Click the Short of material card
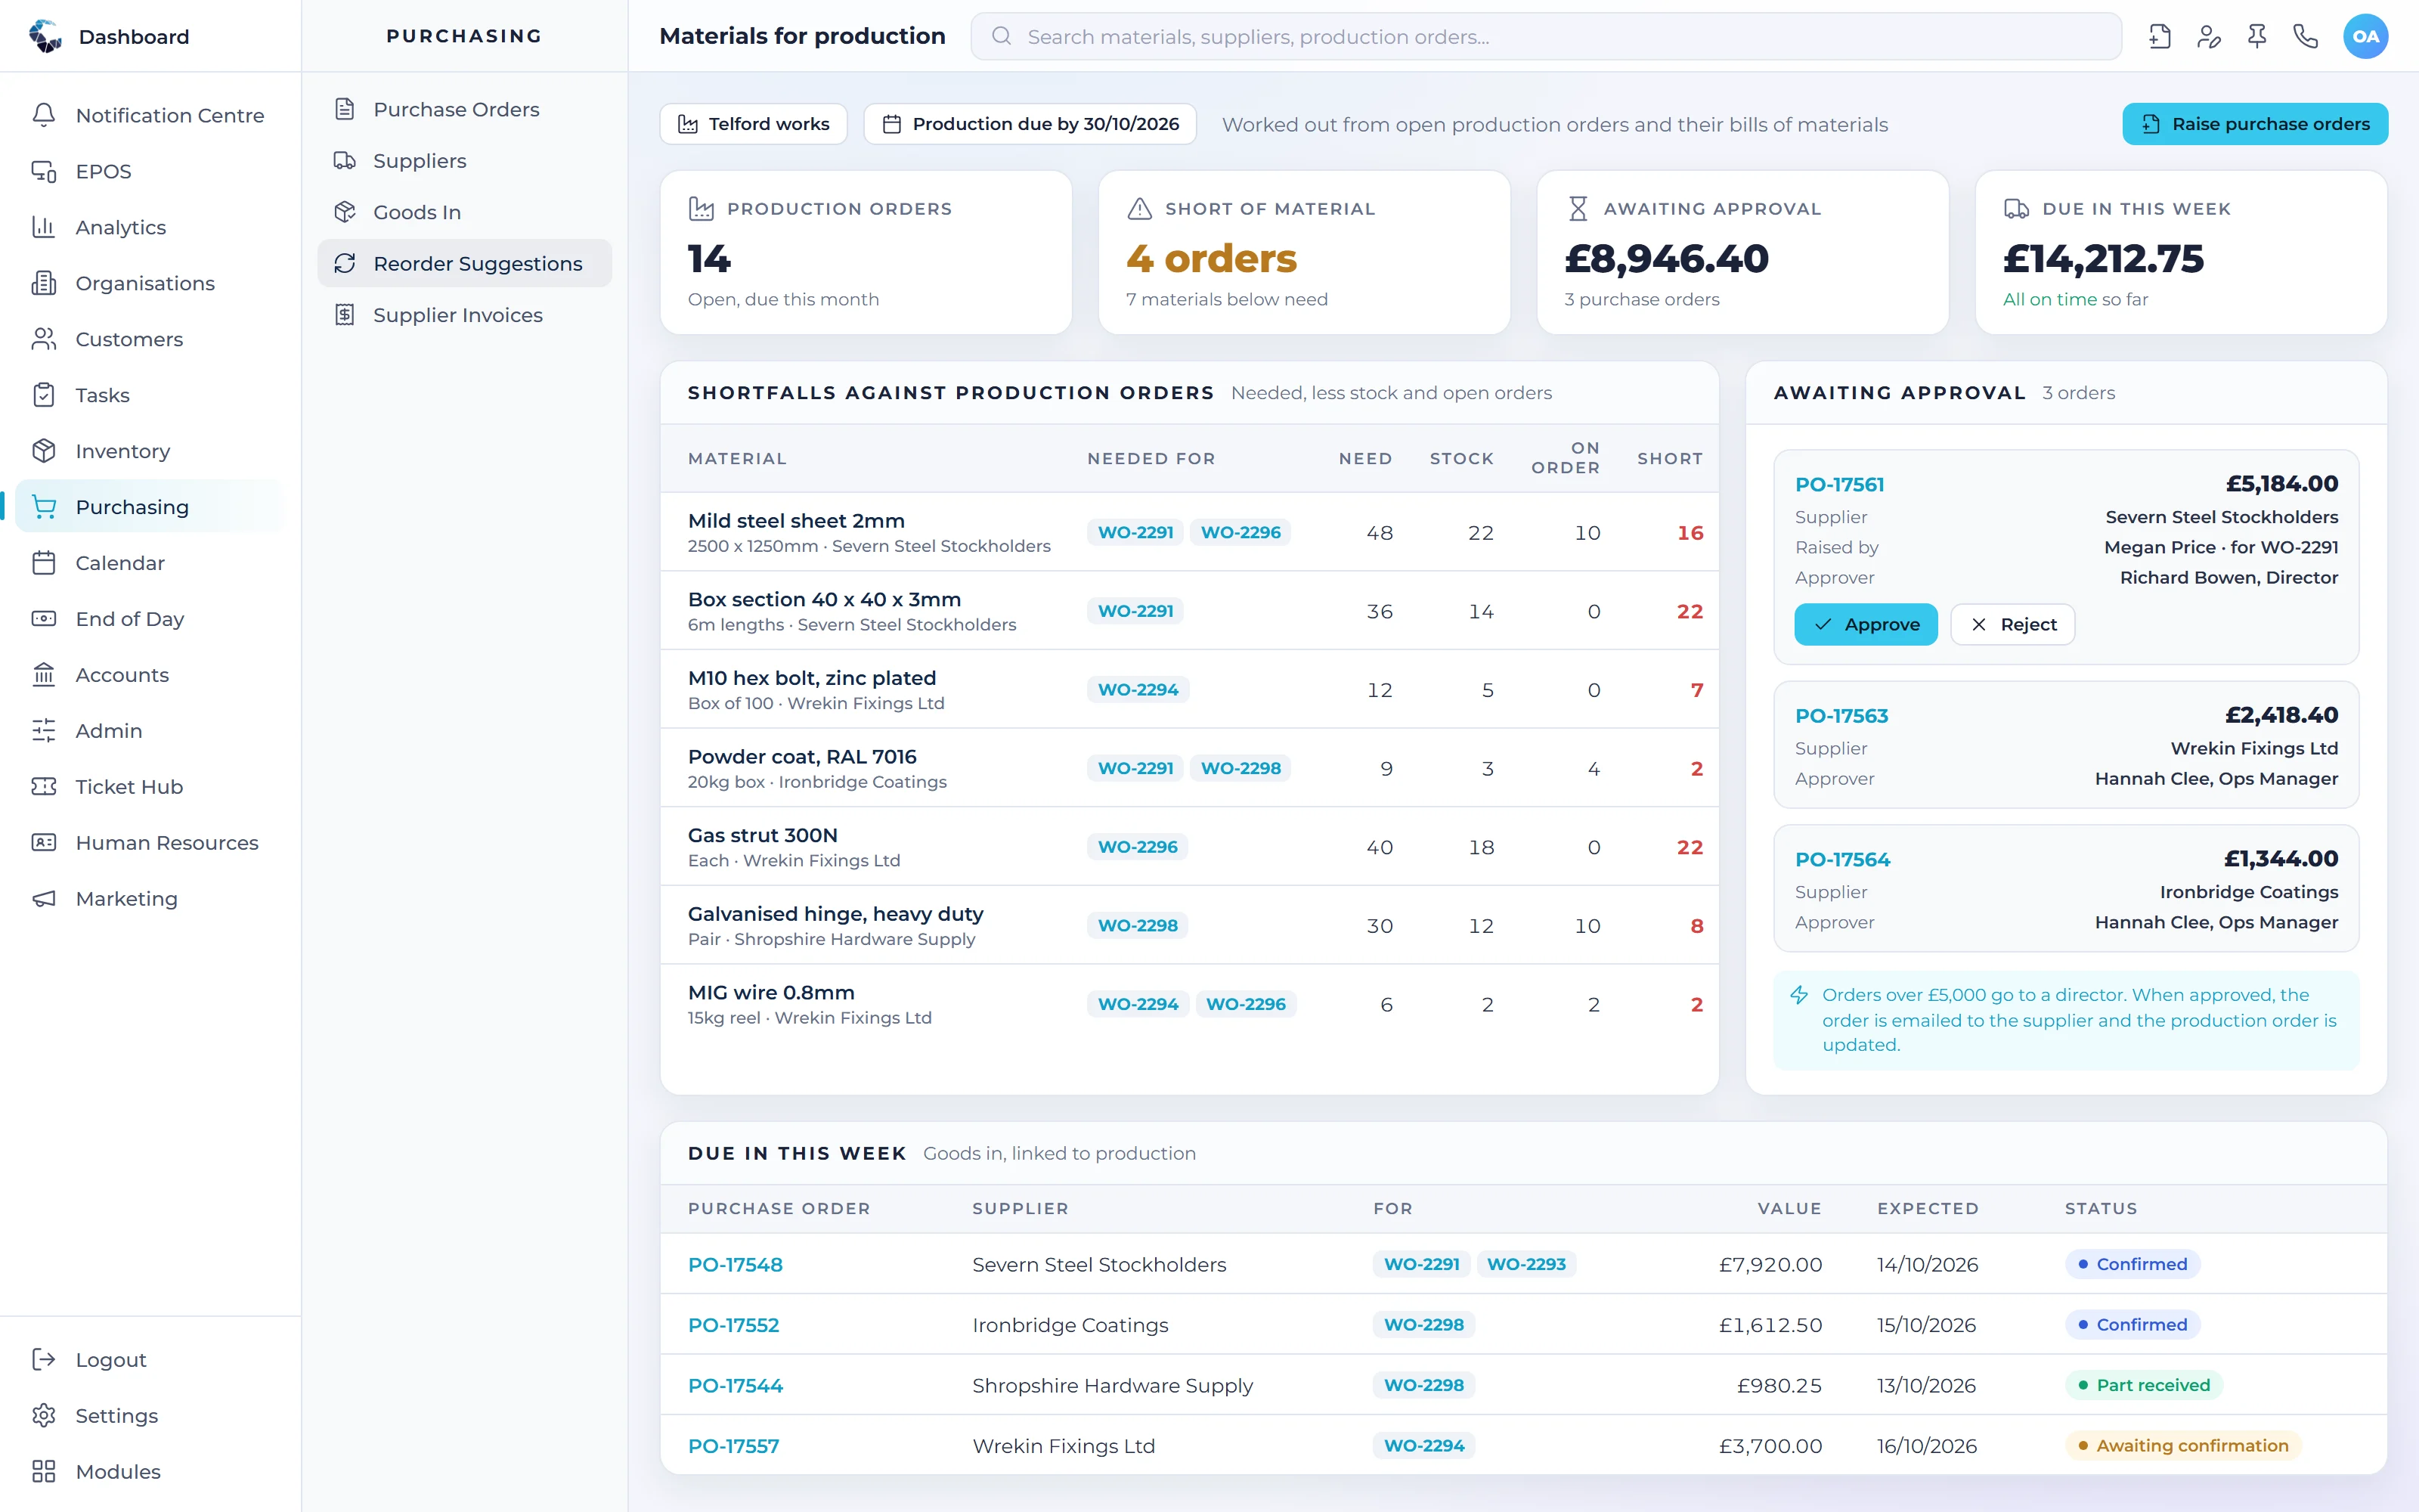Screen dimensions: 2419x1512 tap(1303, 252)
